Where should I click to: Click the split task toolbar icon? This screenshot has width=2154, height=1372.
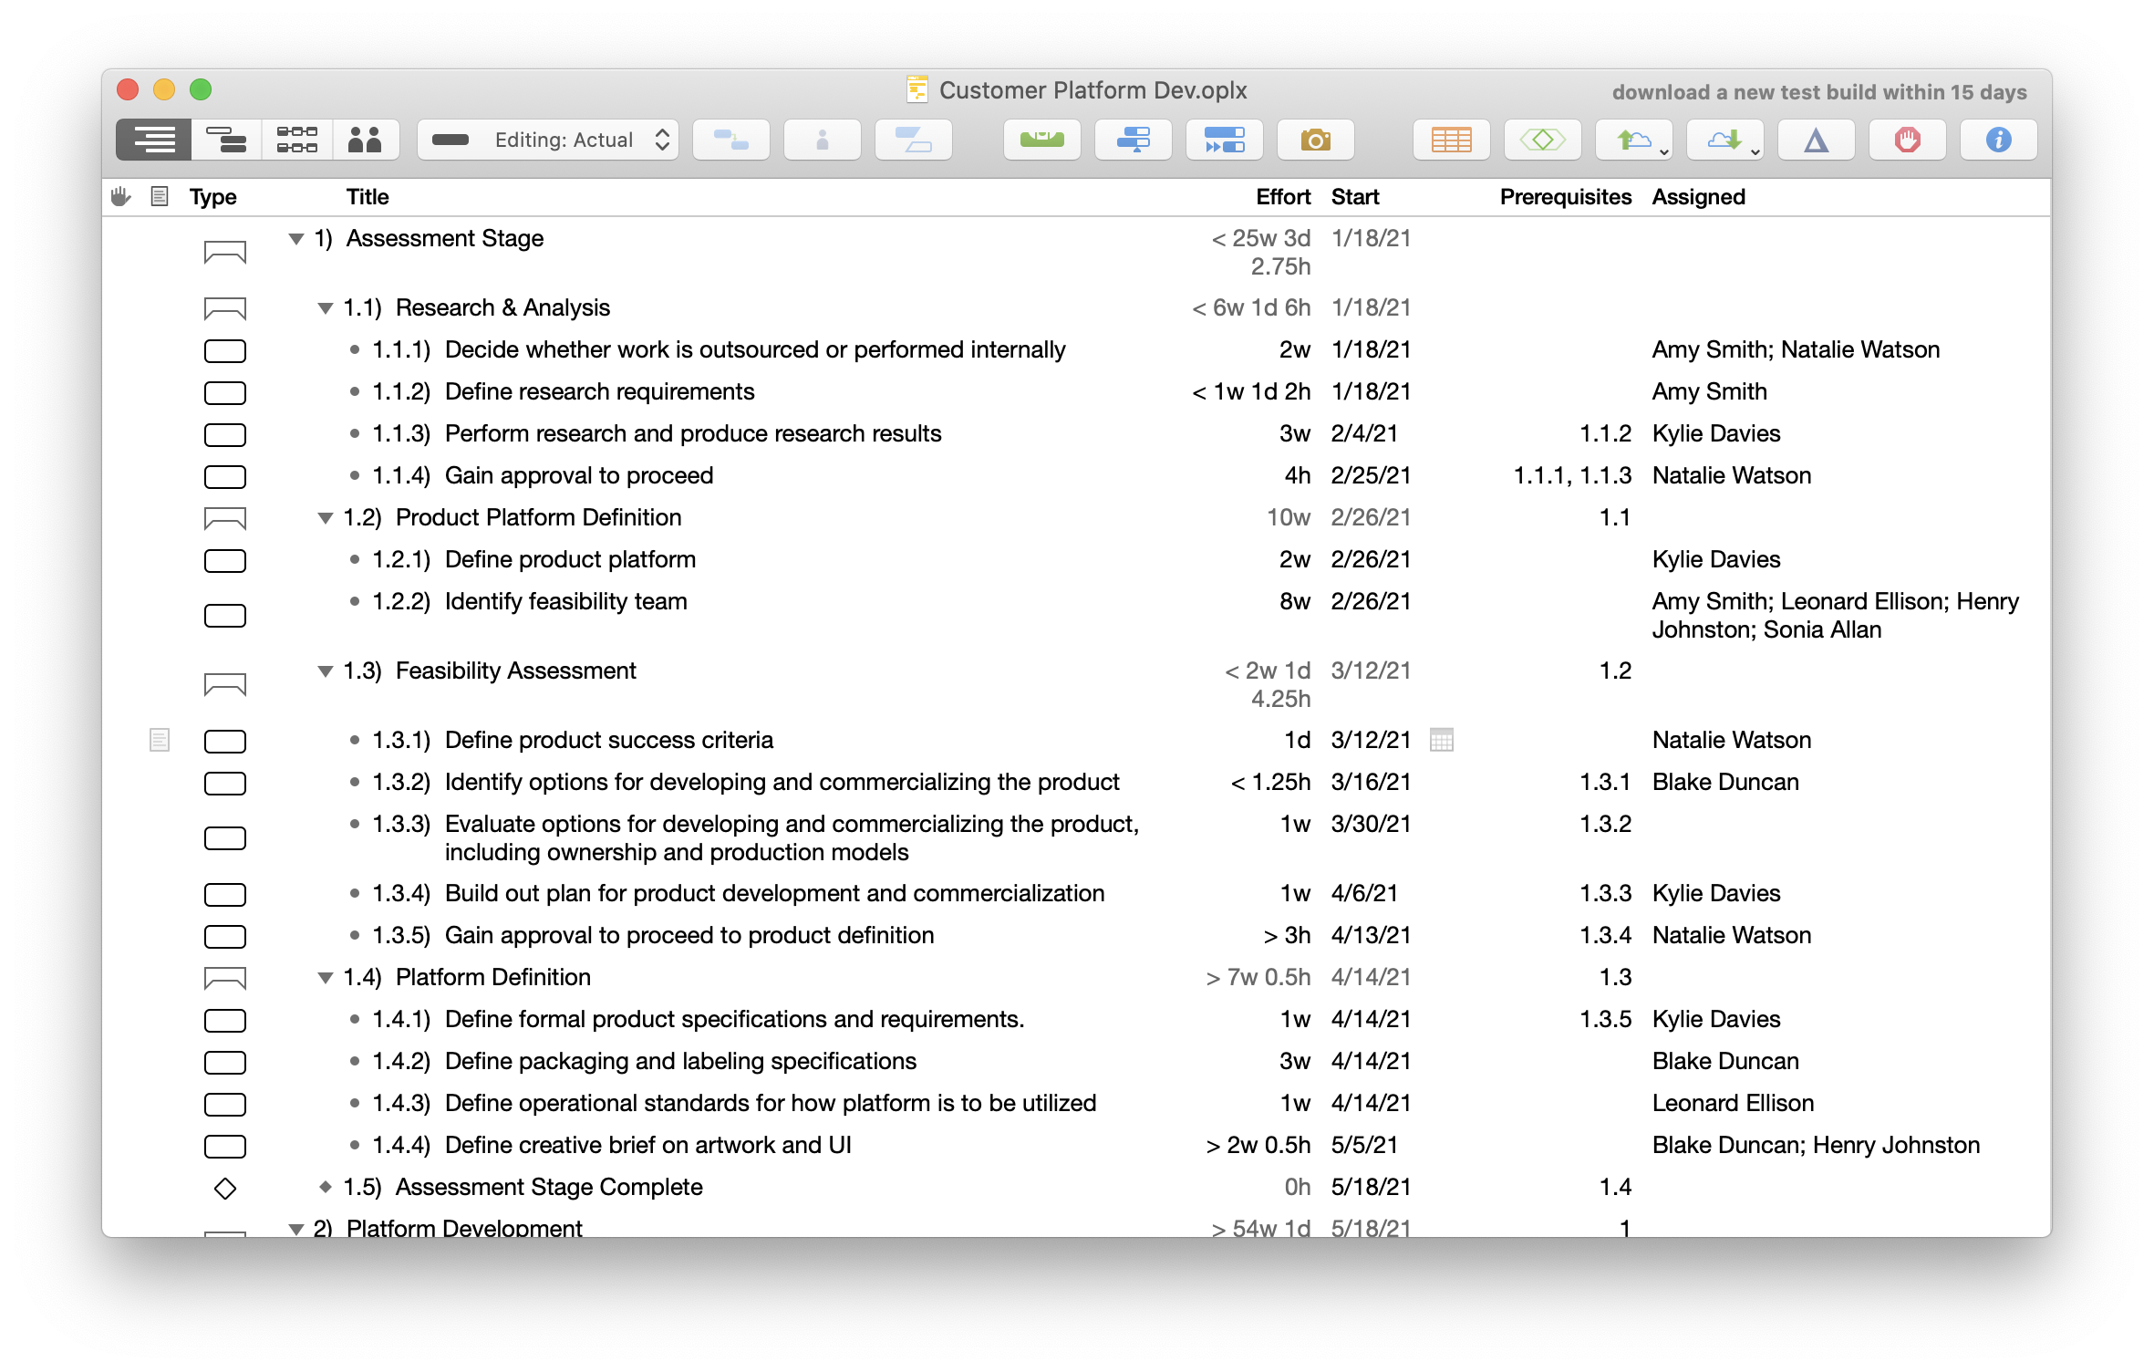point(914,140)
